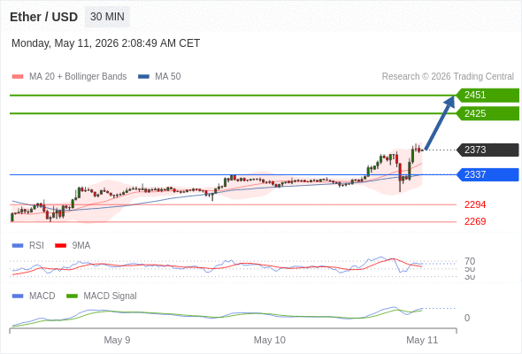Screen dimensions: 522x354
Task: Click the 30 MIN timeframe badge
Action: tap(107, 17)
